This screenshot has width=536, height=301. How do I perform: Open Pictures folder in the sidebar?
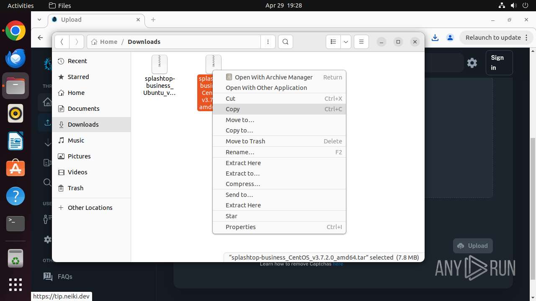point(91,156)
